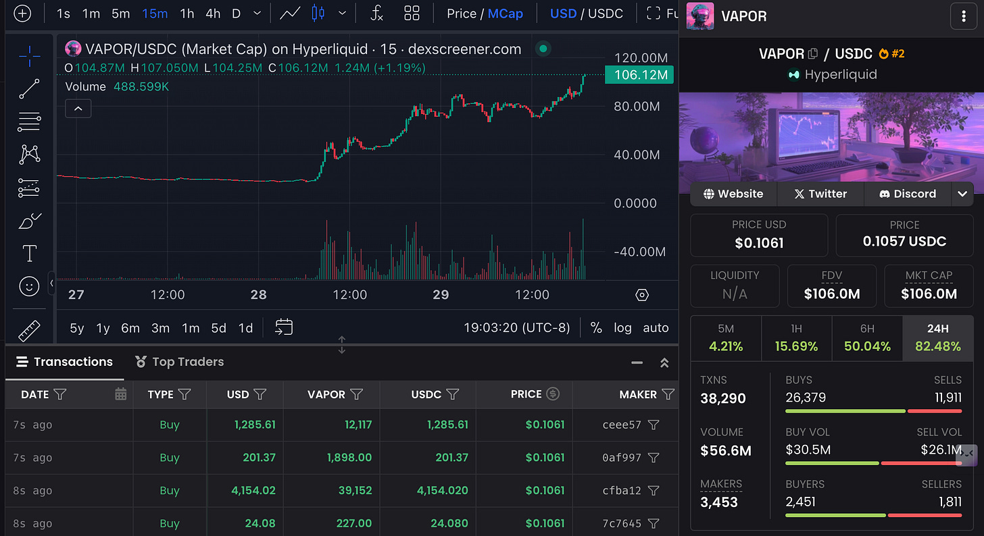The height and width of the screenshot is (536, 984).
Task: Toggle PRICE column currency dollar icon
Action: (x=553, y=394)
